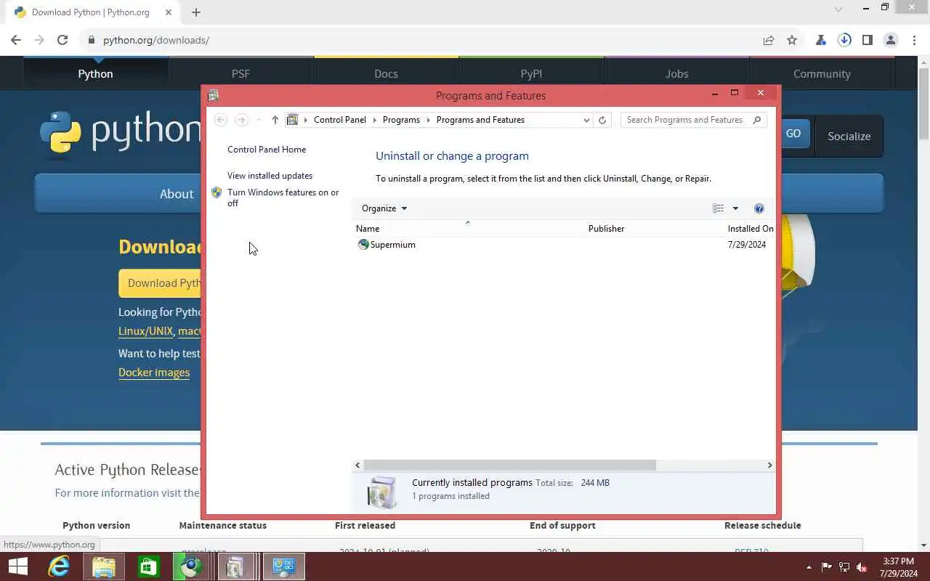
Task: Click the Control Panel breadcrumb icon
Action: pos(292,120)
